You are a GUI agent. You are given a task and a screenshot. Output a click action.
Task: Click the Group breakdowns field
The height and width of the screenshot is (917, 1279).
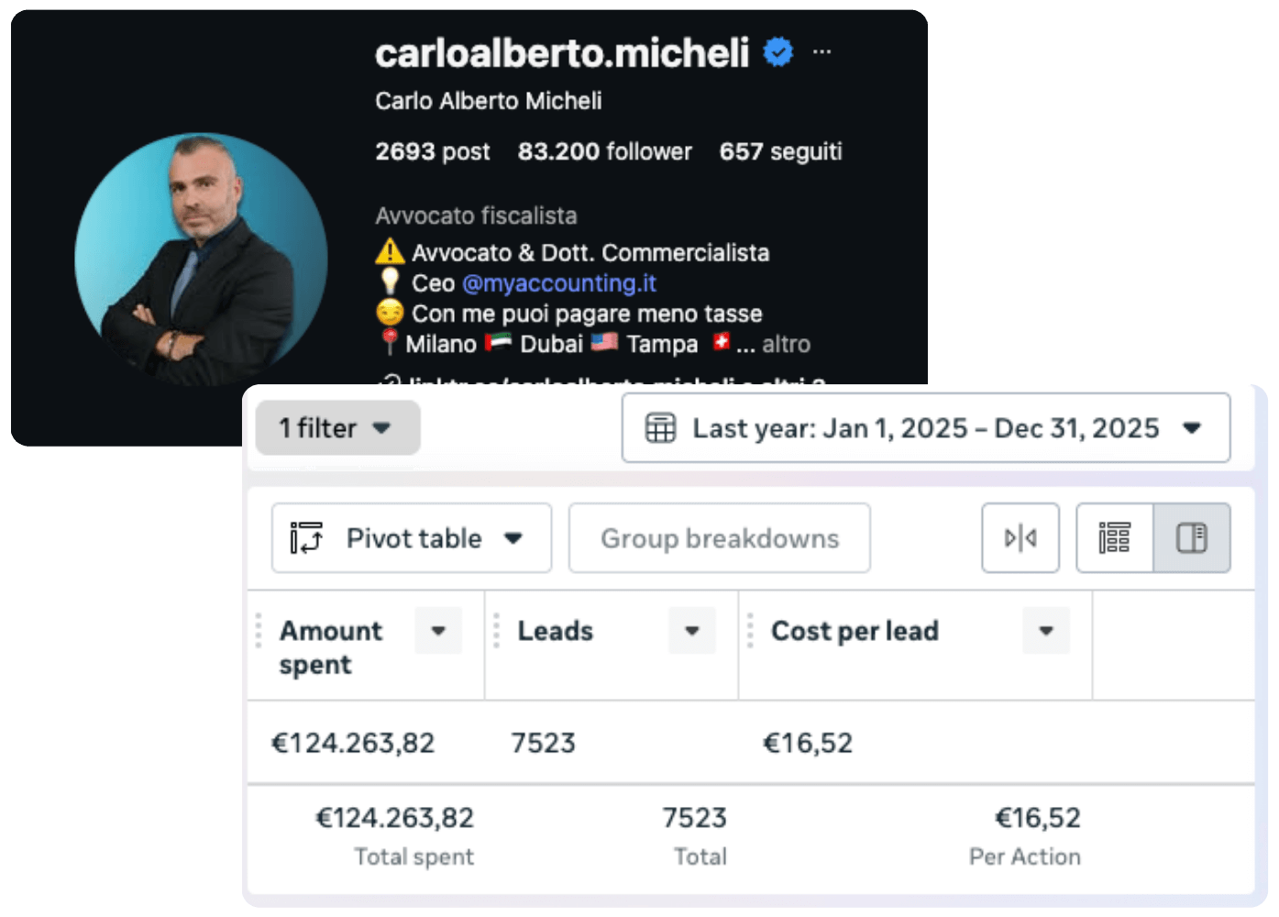[719, 538]
